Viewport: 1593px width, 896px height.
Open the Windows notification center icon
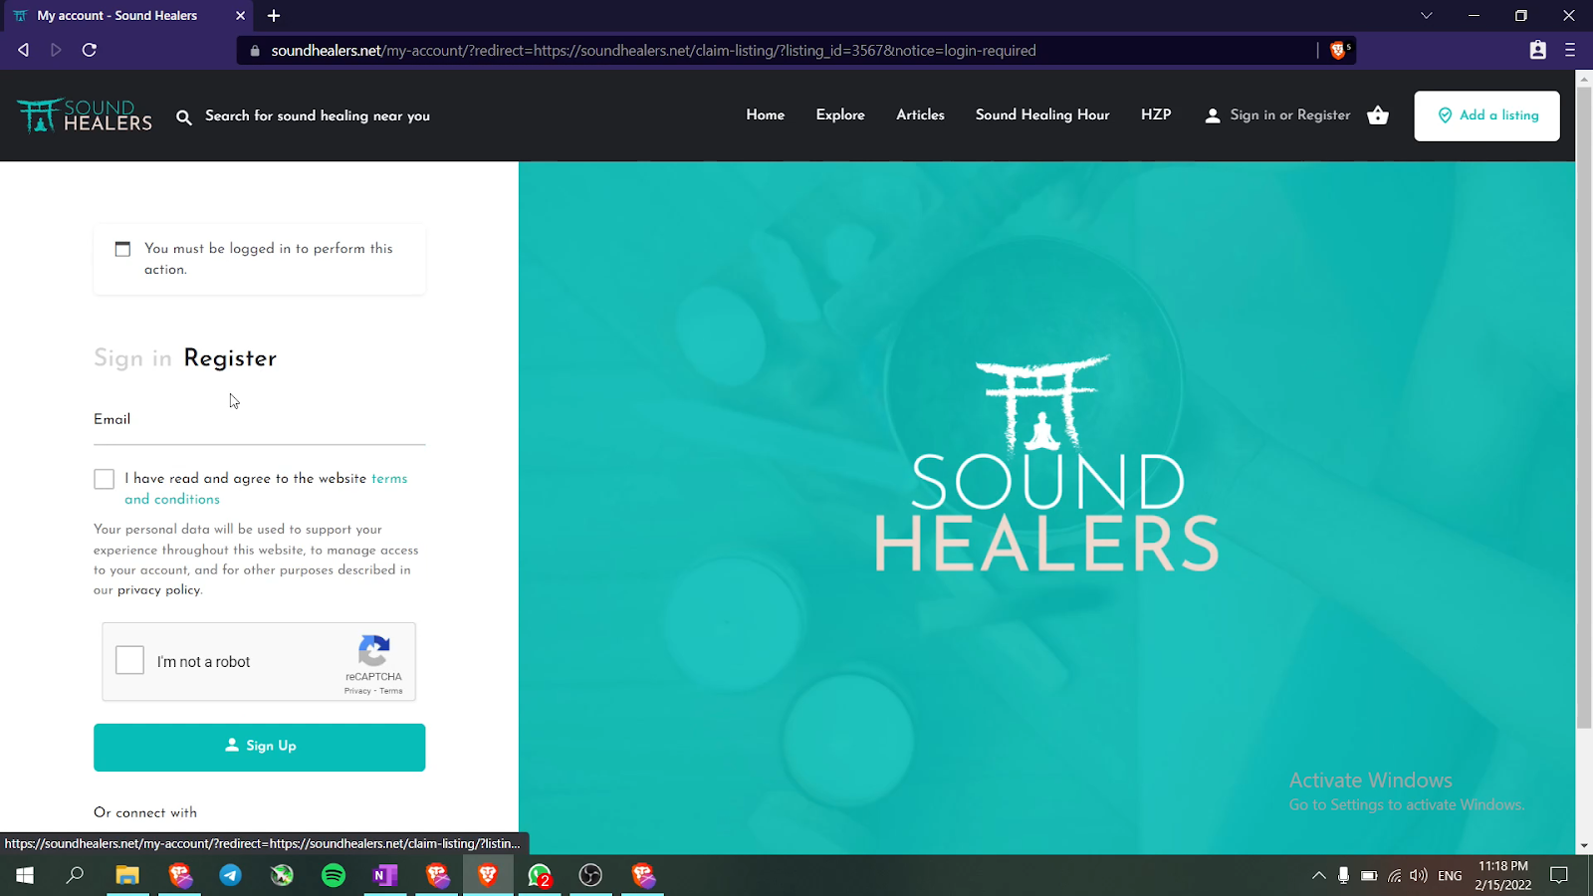(1559, 876)
